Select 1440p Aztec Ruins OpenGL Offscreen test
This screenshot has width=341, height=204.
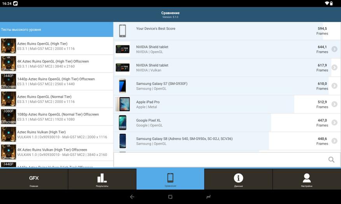[x=56, y=81]
